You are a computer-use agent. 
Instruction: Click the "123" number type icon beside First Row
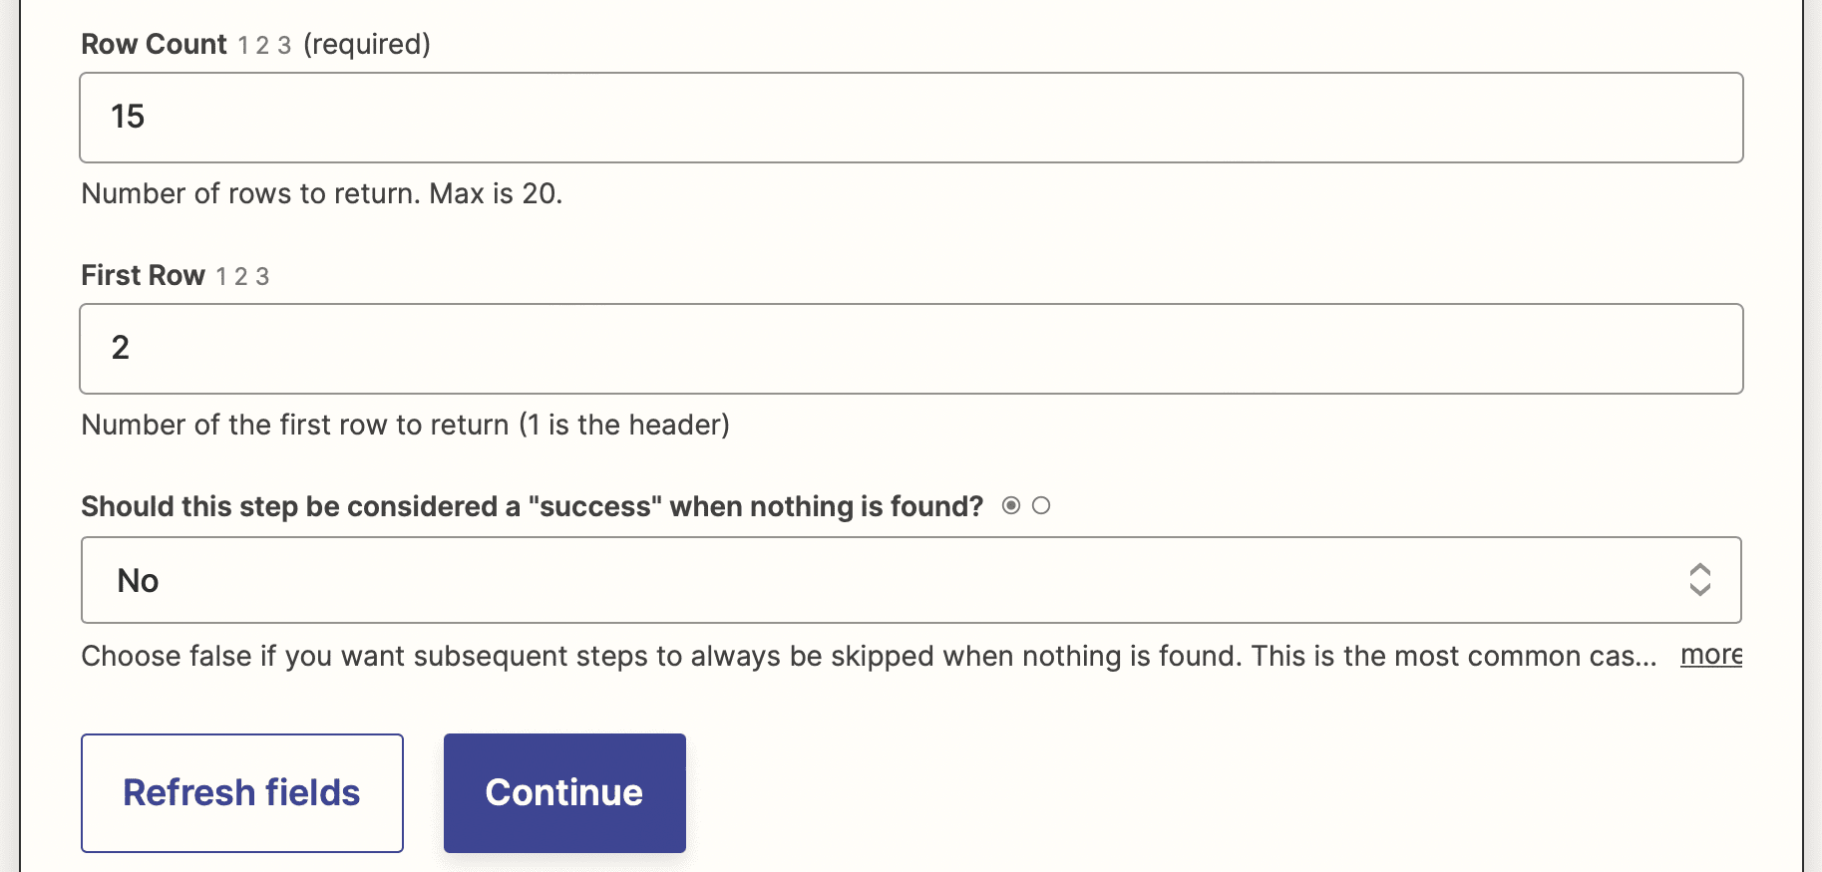[243, 276]
